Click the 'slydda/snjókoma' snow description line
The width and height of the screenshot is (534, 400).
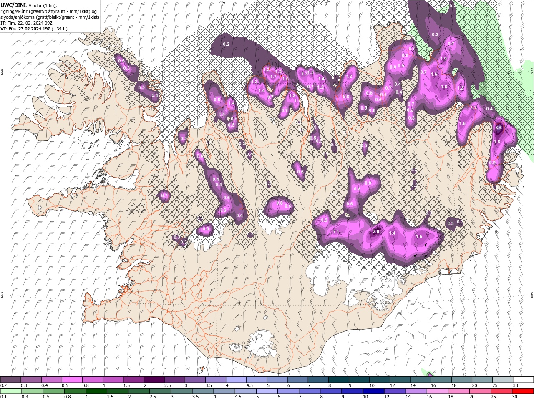(x=50, y=17)
